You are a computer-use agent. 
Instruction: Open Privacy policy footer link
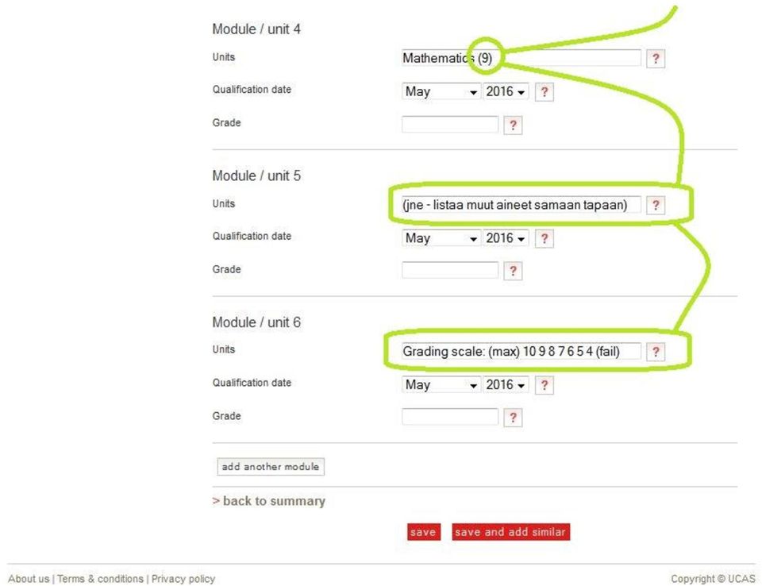pyautogui.click(x=183, y=579)
